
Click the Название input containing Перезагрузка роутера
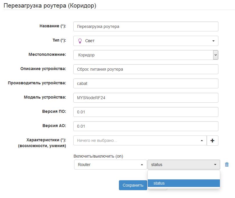[145, 26]
